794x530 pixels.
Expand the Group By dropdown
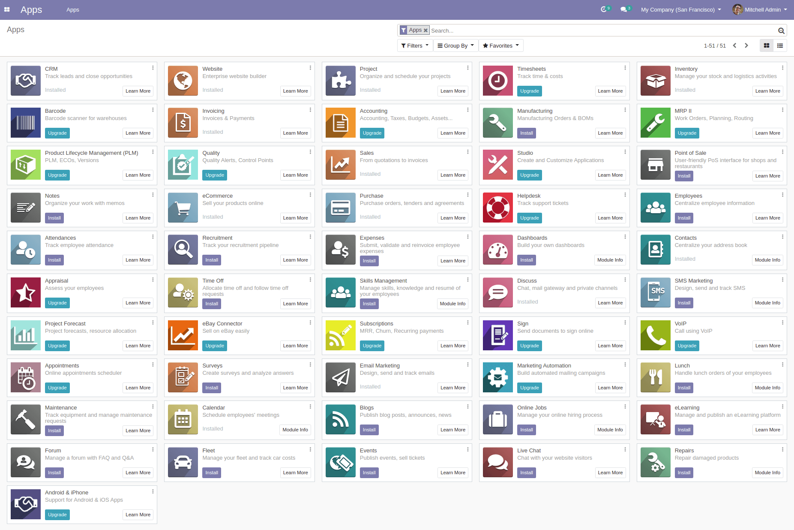[x=455, y=45]
